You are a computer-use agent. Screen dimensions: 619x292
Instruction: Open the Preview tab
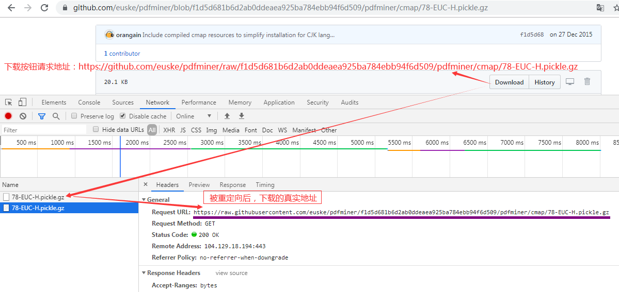pyautogui.click(x=199, y=185)
